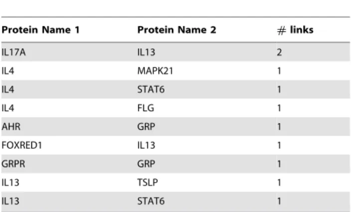This screenshot has height=212, width=351.
Task: Click the GRPR protein cell
Action: click(x=13, y=164)
